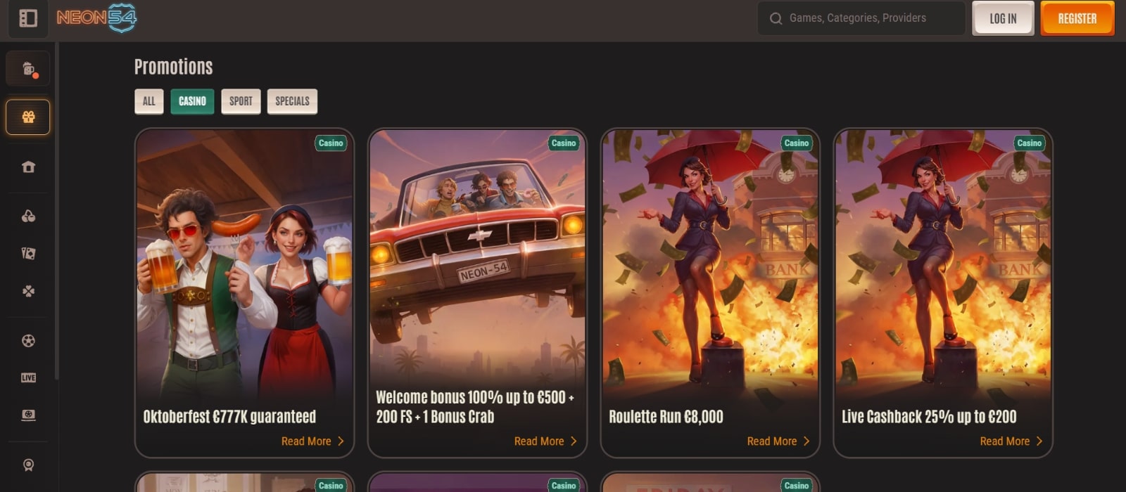Click arrow next to Oktoberfest Read More

pyautogui.click(x=341, y=441)
